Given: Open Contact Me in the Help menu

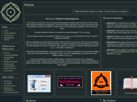Looking at the screenshot, I should click(8, 35).
